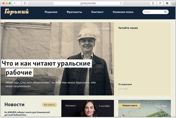Open the Downloads icon in the toolbar
The height and width of the screenshot is (118, 176).
point(167,3)
